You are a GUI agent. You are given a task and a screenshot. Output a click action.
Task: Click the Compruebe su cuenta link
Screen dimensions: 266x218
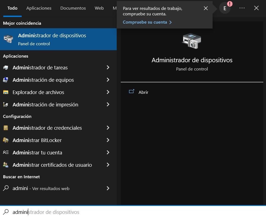(145, 22)
